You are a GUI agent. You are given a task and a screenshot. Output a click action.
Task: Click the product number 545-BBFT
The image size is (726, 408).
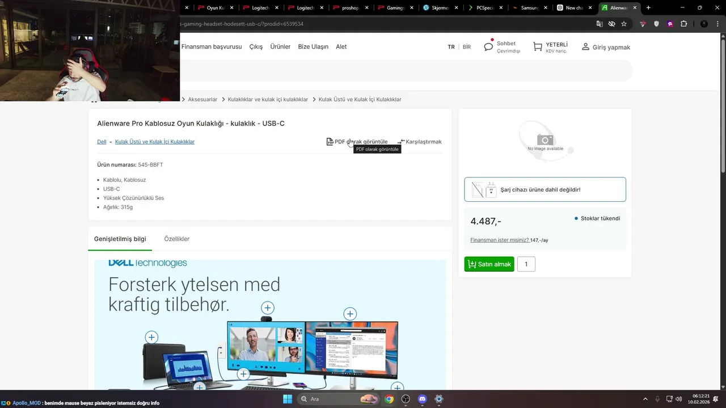[x=150, y=164]
